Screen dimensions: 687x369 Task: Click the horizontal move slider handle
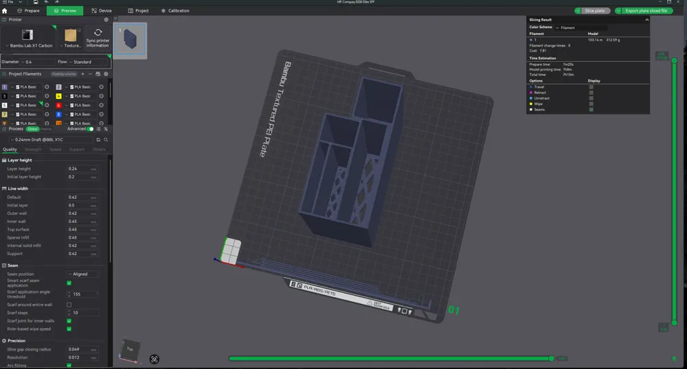click(551, 359)
